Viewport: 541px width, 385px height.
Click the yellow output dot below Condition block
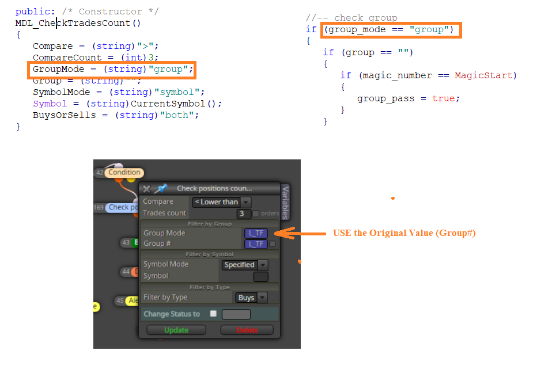coord(130,179)
